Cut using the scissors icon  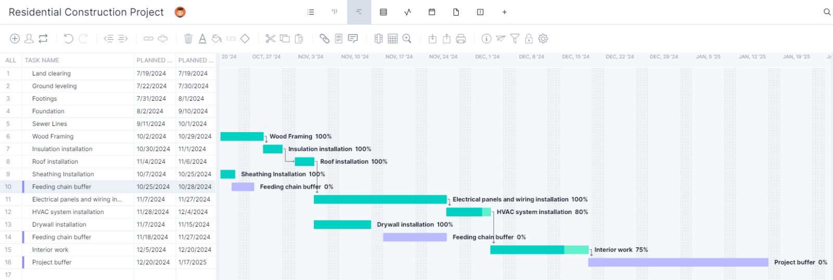click(270, 38)
